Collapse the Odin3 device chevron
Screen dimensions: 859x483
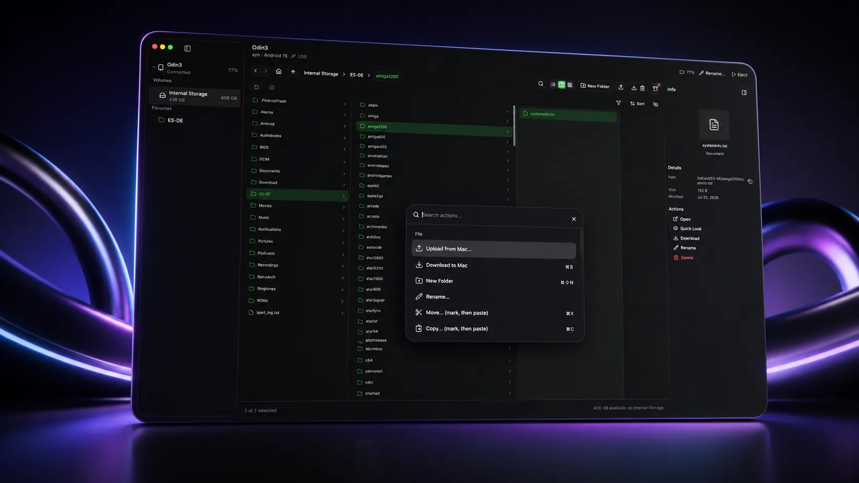pyautogui.click(x=154, y=67)
